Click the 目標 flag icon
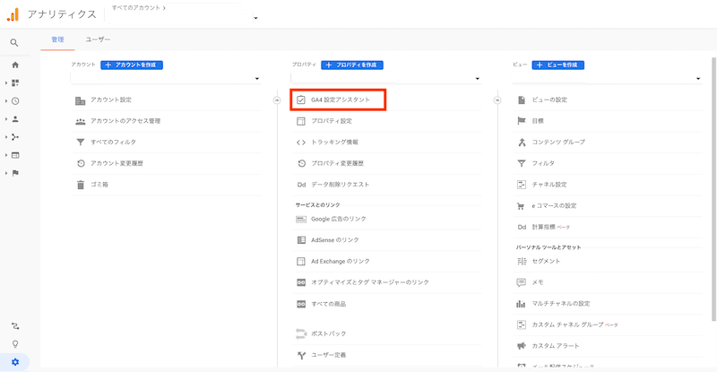Image resolution: width=717 pixels, height=372 pixels. coord(522,121)
